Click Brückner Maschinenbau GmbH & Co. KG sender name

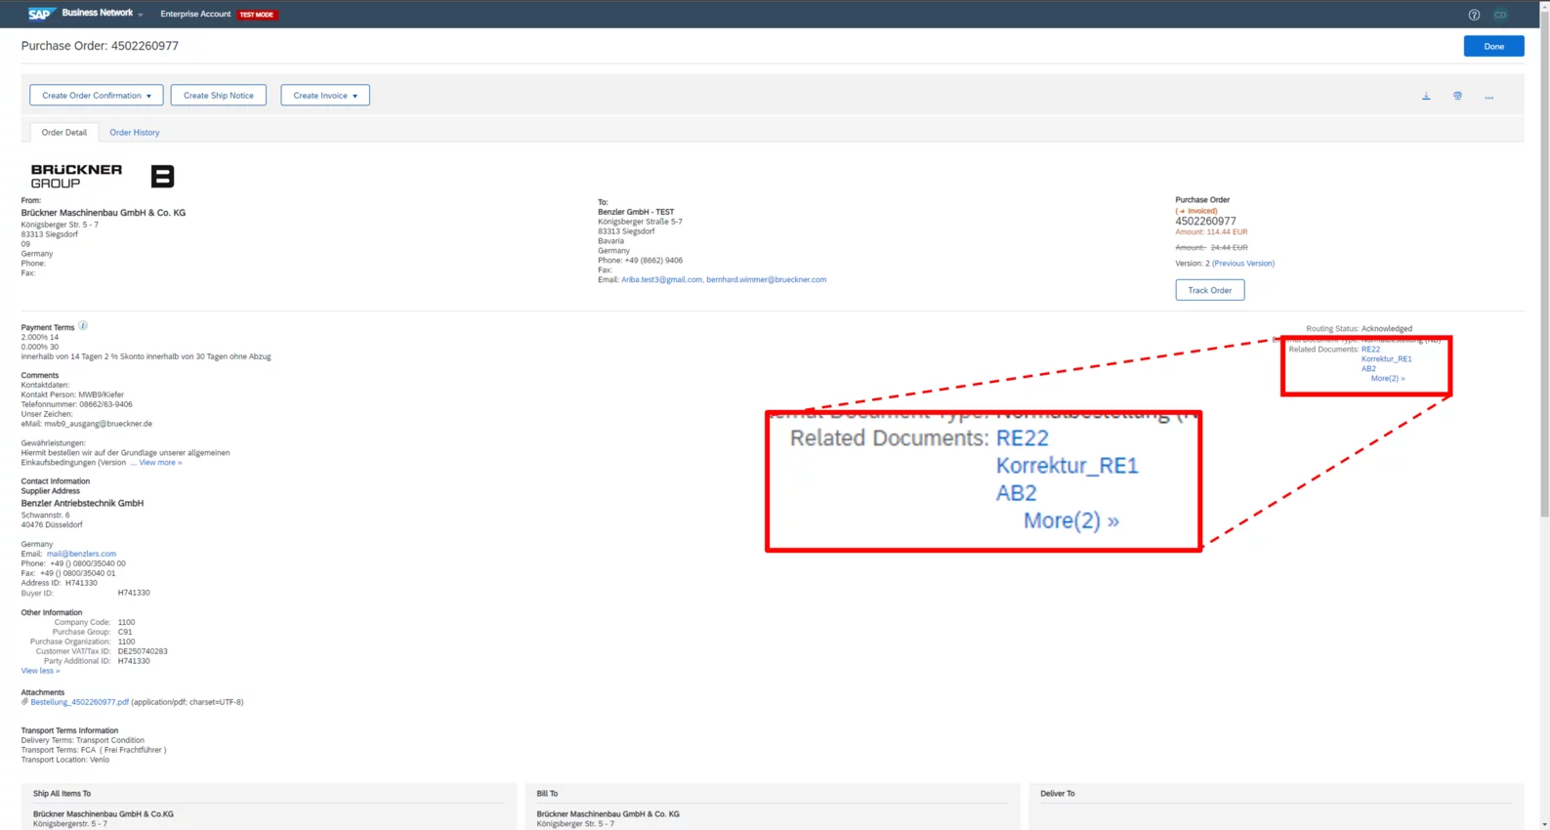pyautogui.click(x=104, y=213)
